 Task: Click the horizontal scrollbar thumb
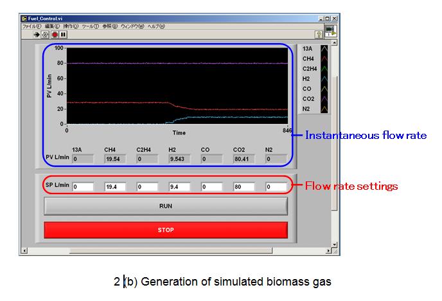(171, 250)
